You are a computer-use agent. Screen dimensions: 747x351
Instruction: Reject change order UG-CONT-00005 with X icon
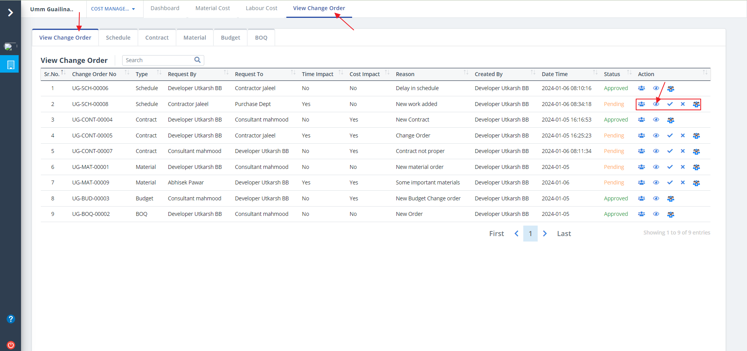click(x=682, y=136)
